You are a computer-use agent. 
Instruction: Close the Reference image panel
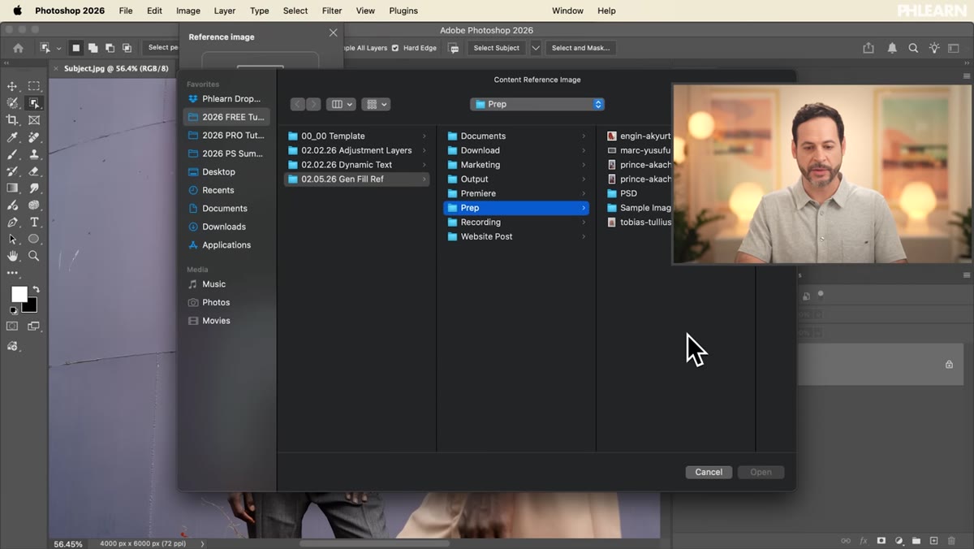coord(333,32)
